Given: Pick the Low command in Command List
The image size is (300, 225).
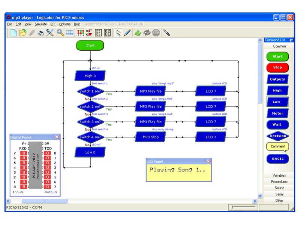Looking at the screenshot, I should [x=277, y=102].
